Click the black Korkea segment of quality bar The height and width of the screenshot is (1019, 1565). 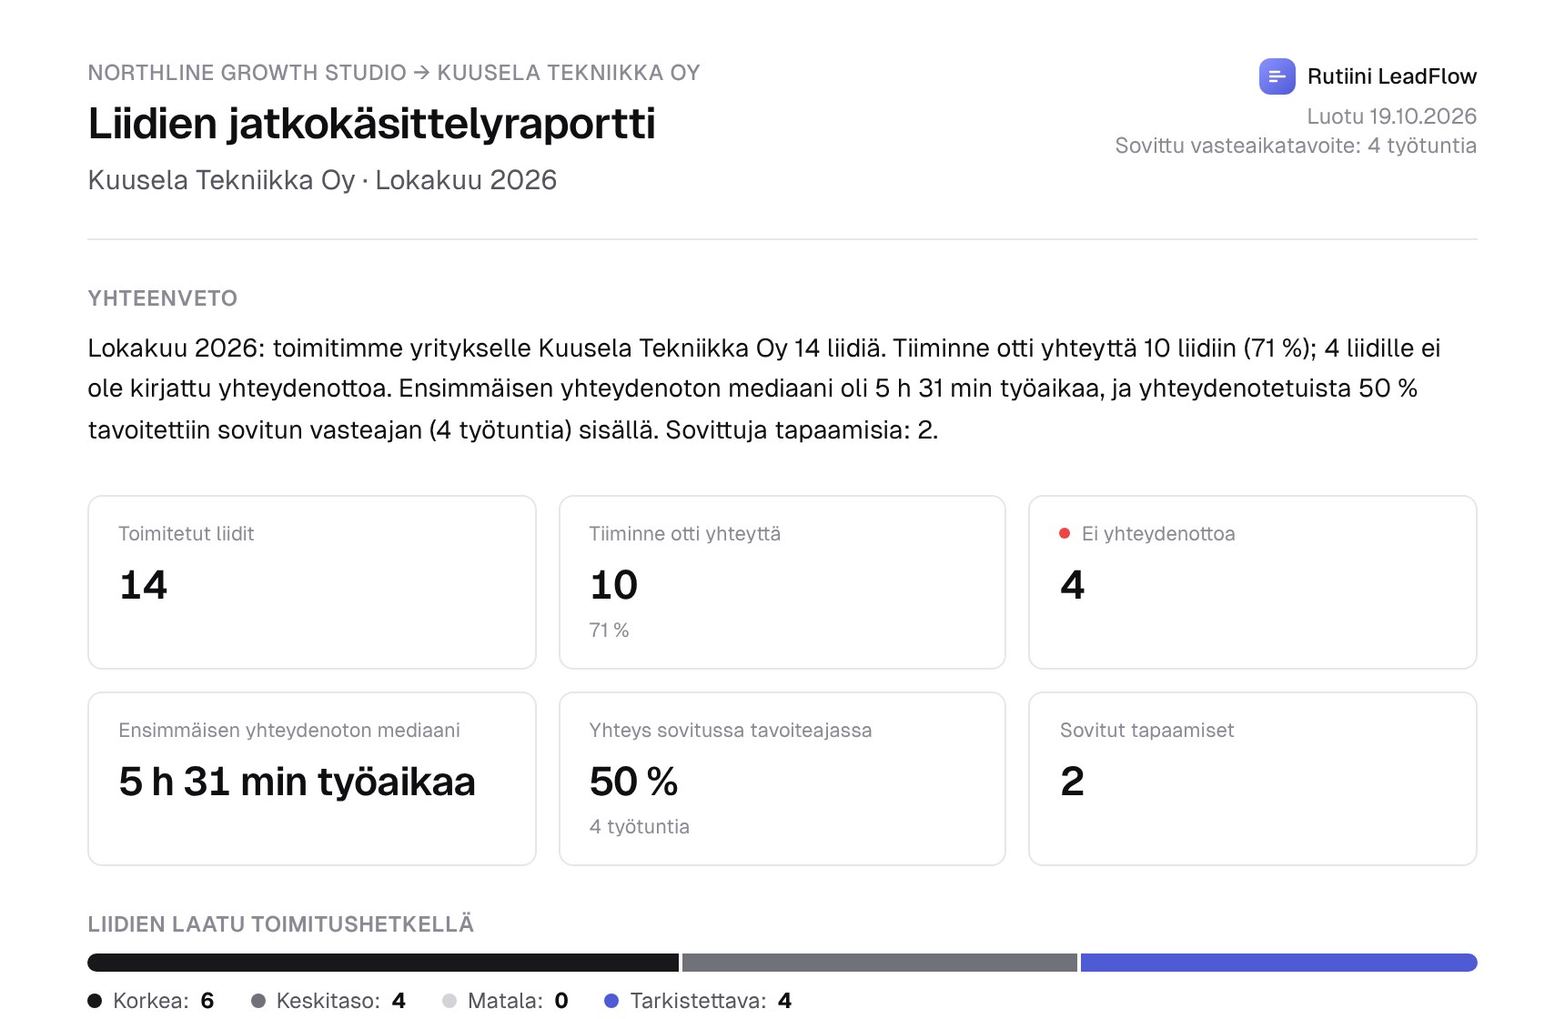383,963
